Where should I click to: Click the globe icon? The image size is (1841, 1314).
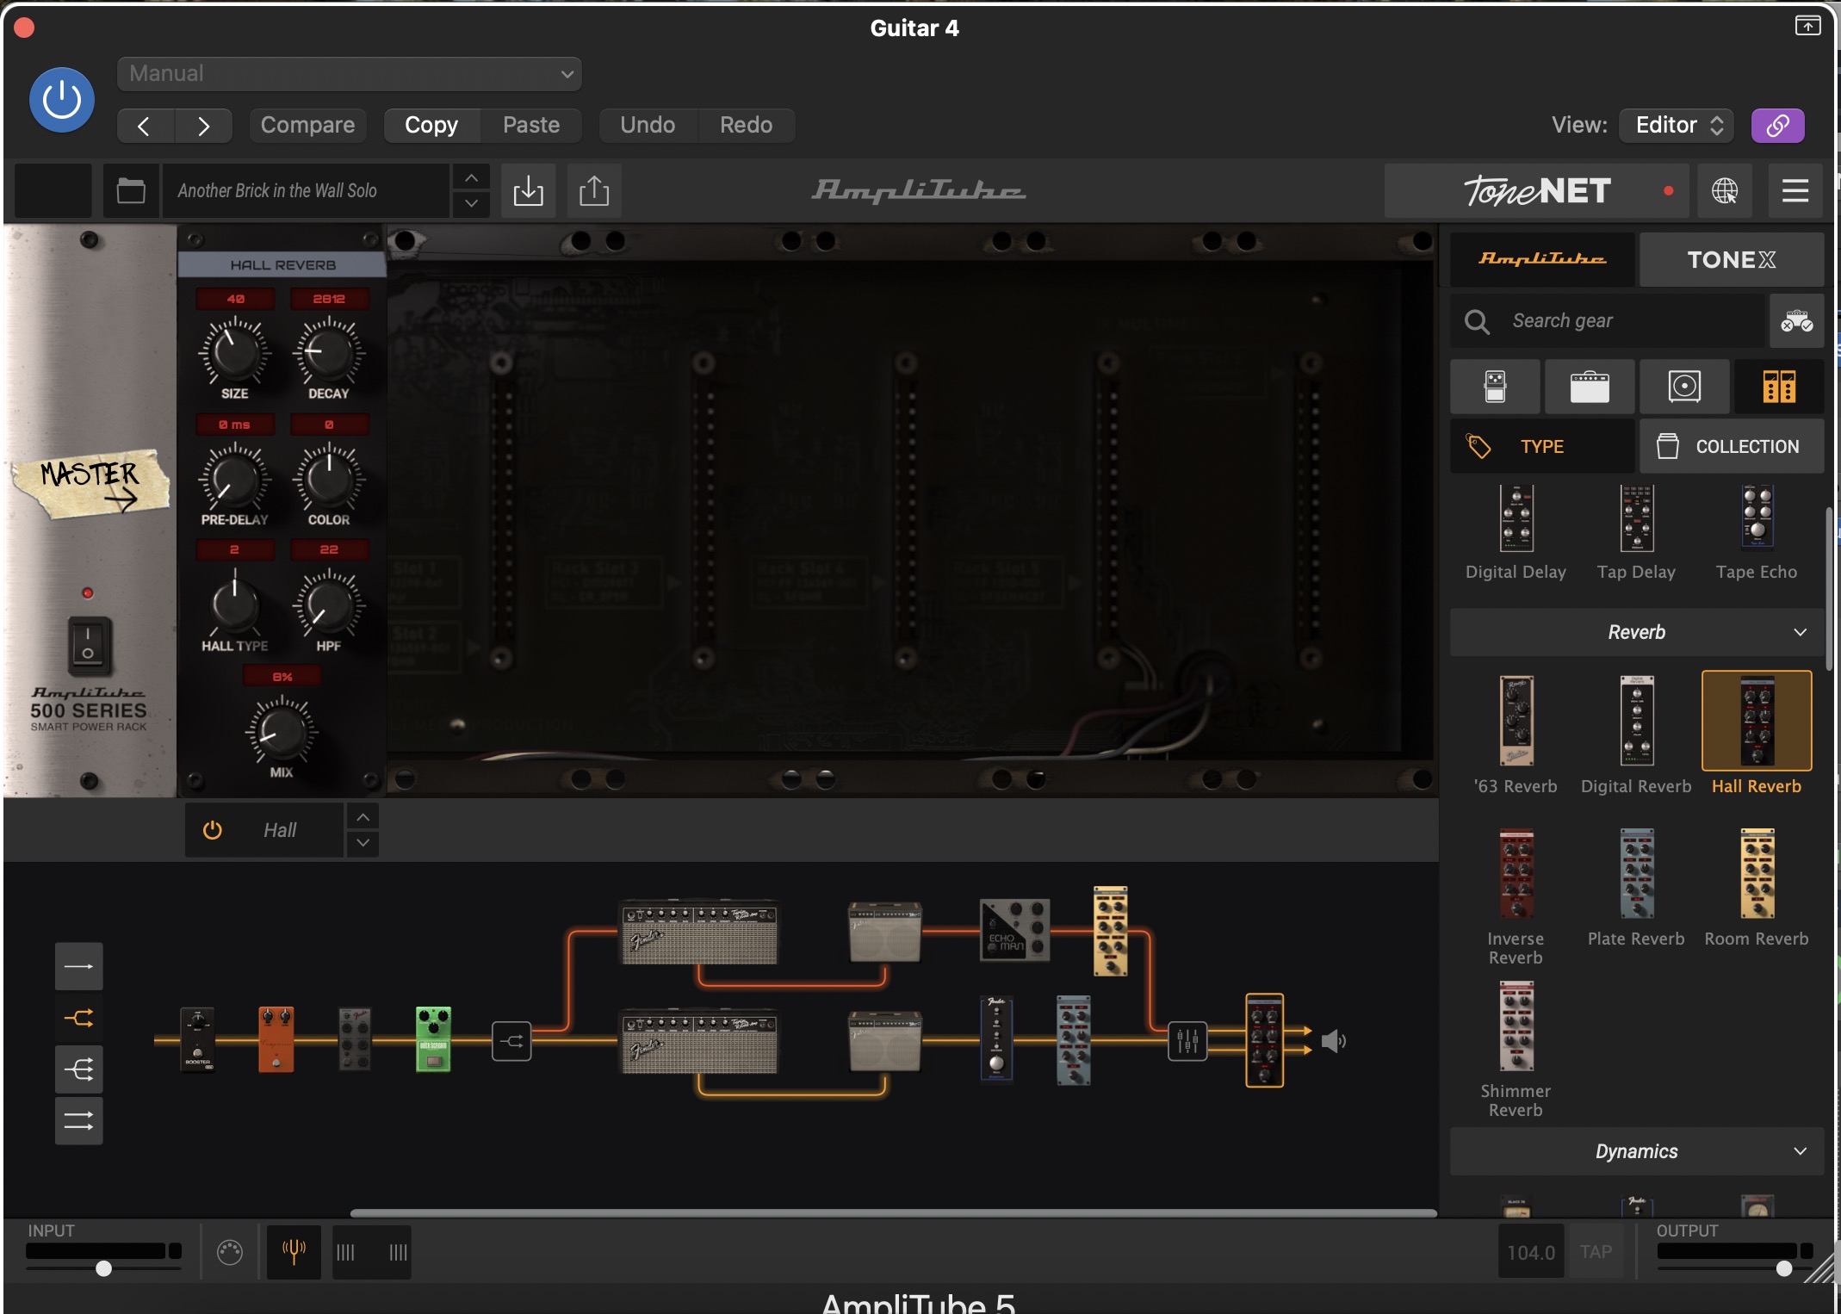(1725, 190)
